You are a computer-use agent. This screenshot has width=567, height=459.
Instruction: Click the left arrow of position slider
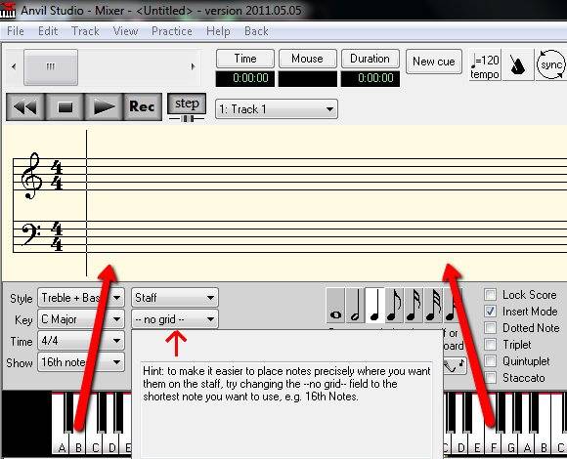click(x=14, y=66)
